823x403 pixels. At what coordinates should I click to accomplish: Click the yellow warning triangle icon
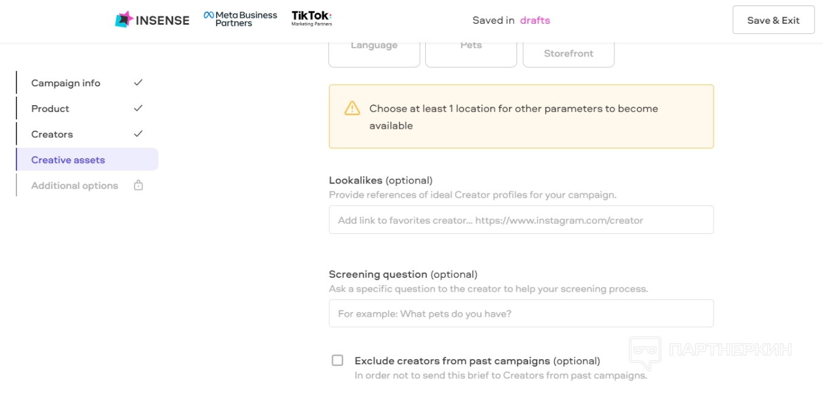352,108
